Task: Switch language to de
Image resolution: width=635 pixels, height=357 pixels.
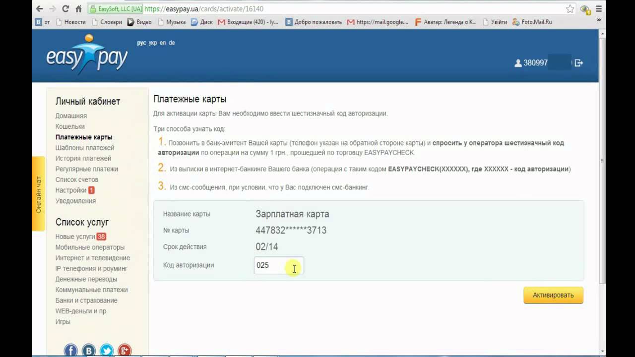Action: coord(172,43)
